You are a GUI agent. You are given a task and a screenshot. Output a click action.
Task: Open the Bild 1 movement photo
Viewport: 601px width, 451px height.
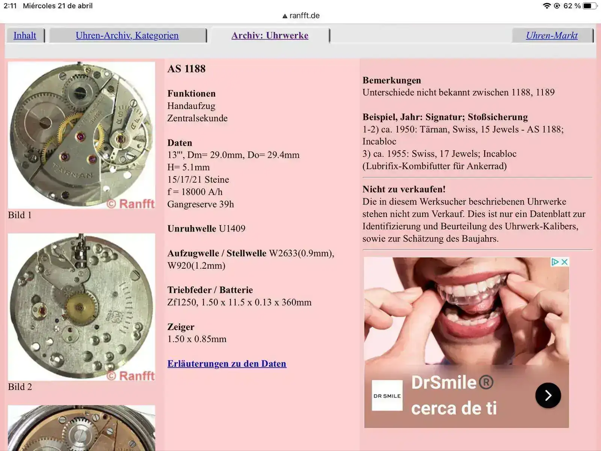pyautogui.click(x=82, y=135)
